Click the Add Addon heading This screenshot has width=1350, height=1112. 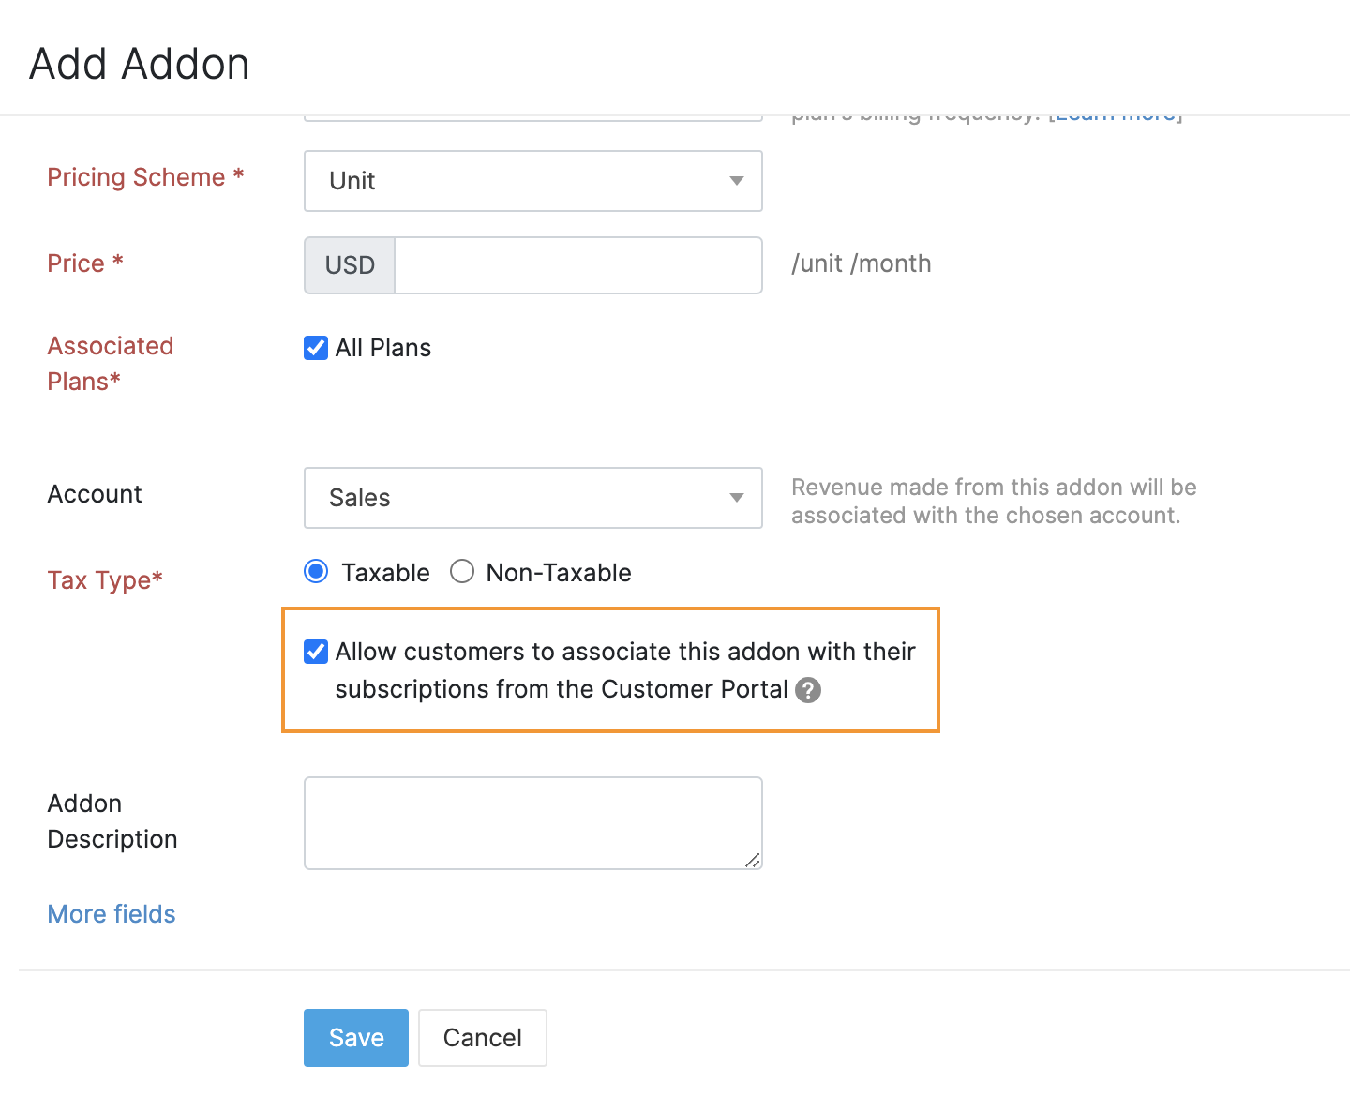click(x=140, y=65)
